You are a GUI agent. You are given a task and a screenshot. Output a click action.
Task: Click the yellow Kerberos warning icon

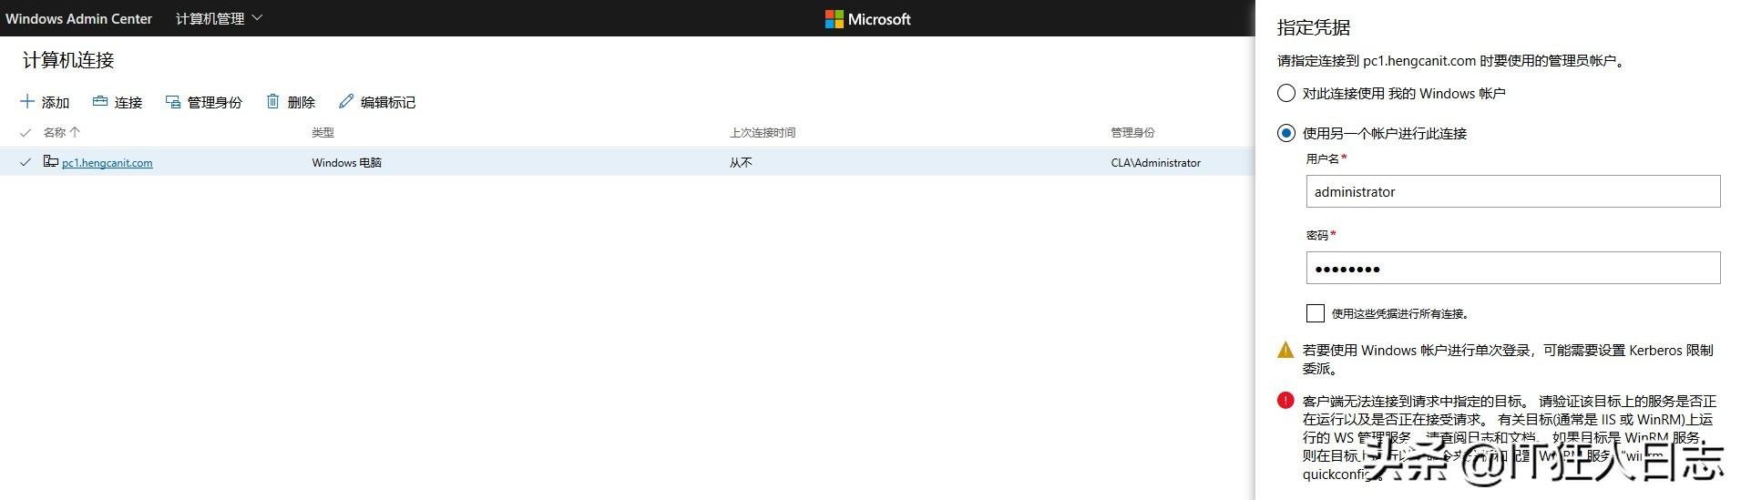click(1285, 350)
